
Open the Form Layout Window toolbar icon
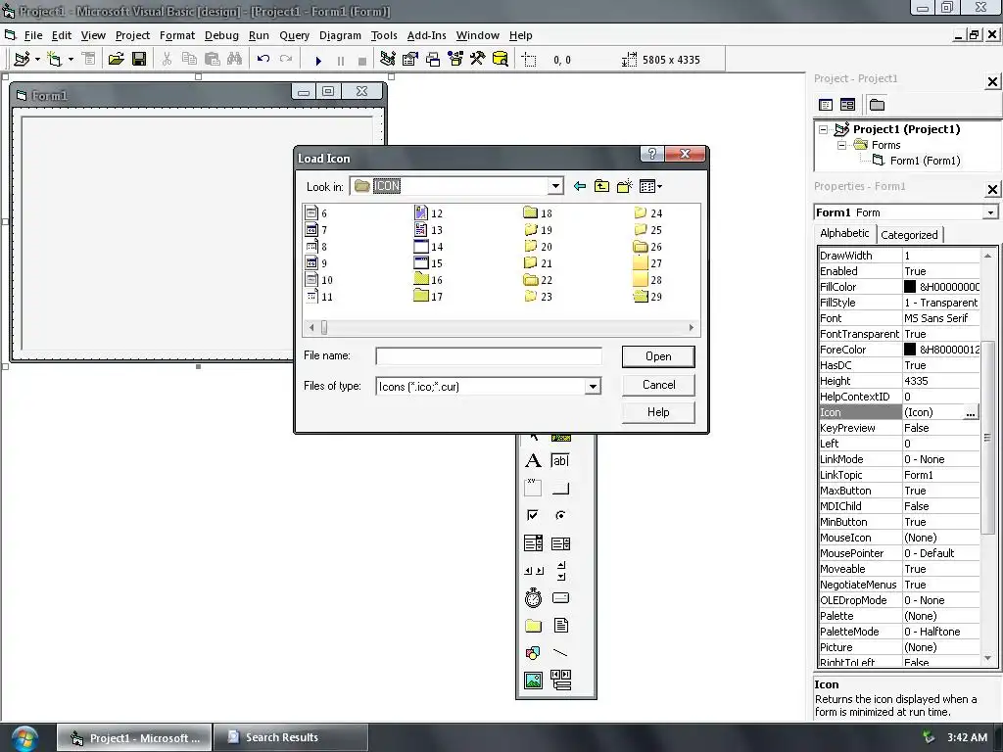433,60
